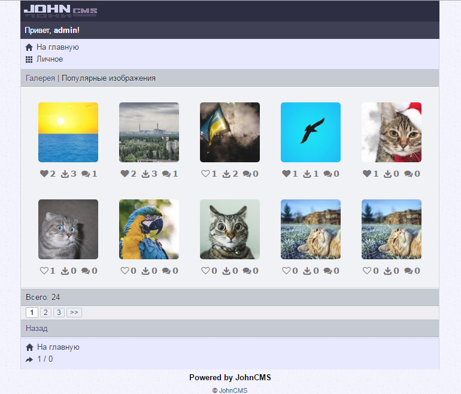Click the comment icon under the scared gray cat
The image size is (461, 394).
point(85,271)
